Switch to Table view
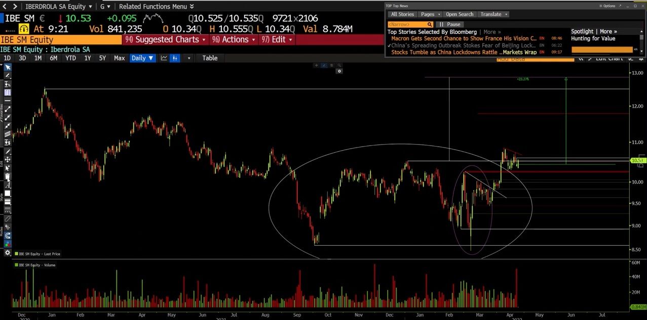The image size is (647, 320). point(210,58)
